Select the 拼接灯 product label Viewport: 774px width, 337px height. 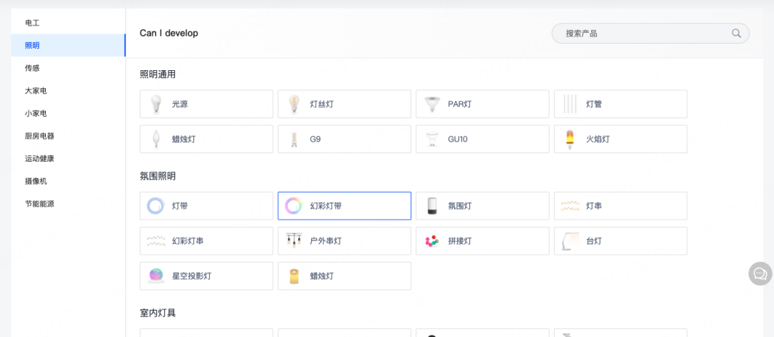pyautogui.click(x=459, y=241)
